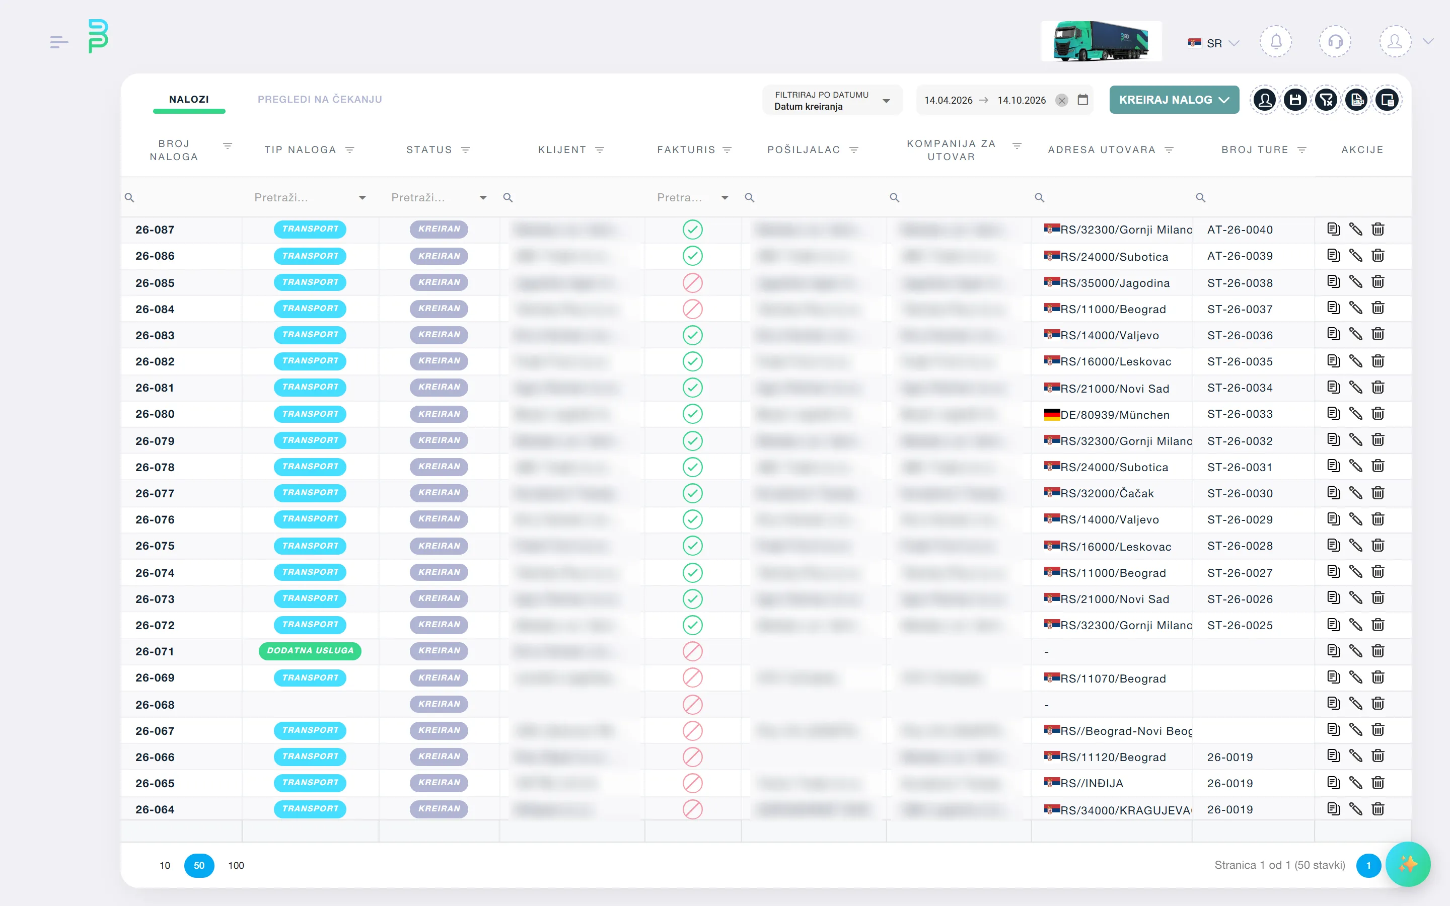Copy order 26-074 using the document icon

click(x=1333, y=572)
